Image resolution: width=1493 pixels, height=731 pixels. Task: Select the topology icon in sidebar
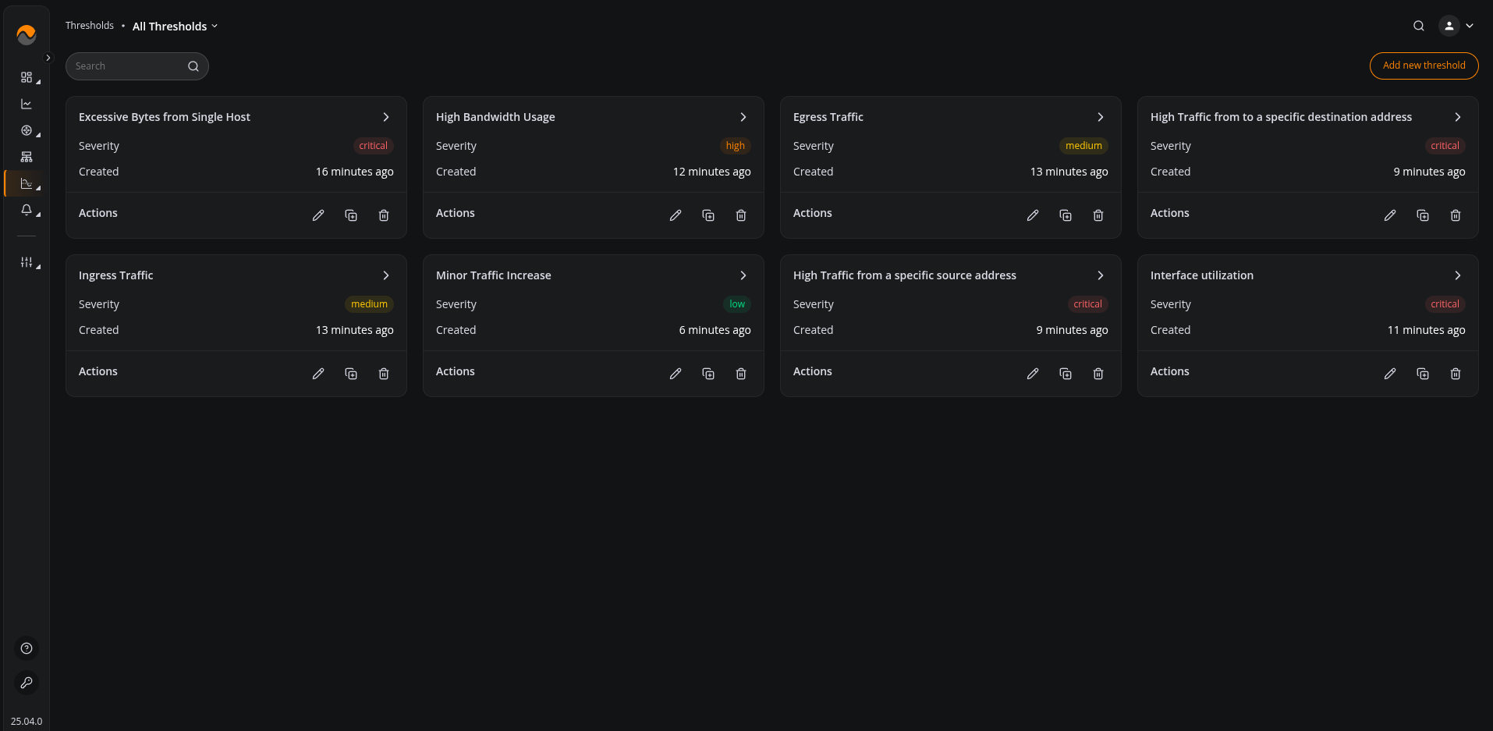pos(27,157)
